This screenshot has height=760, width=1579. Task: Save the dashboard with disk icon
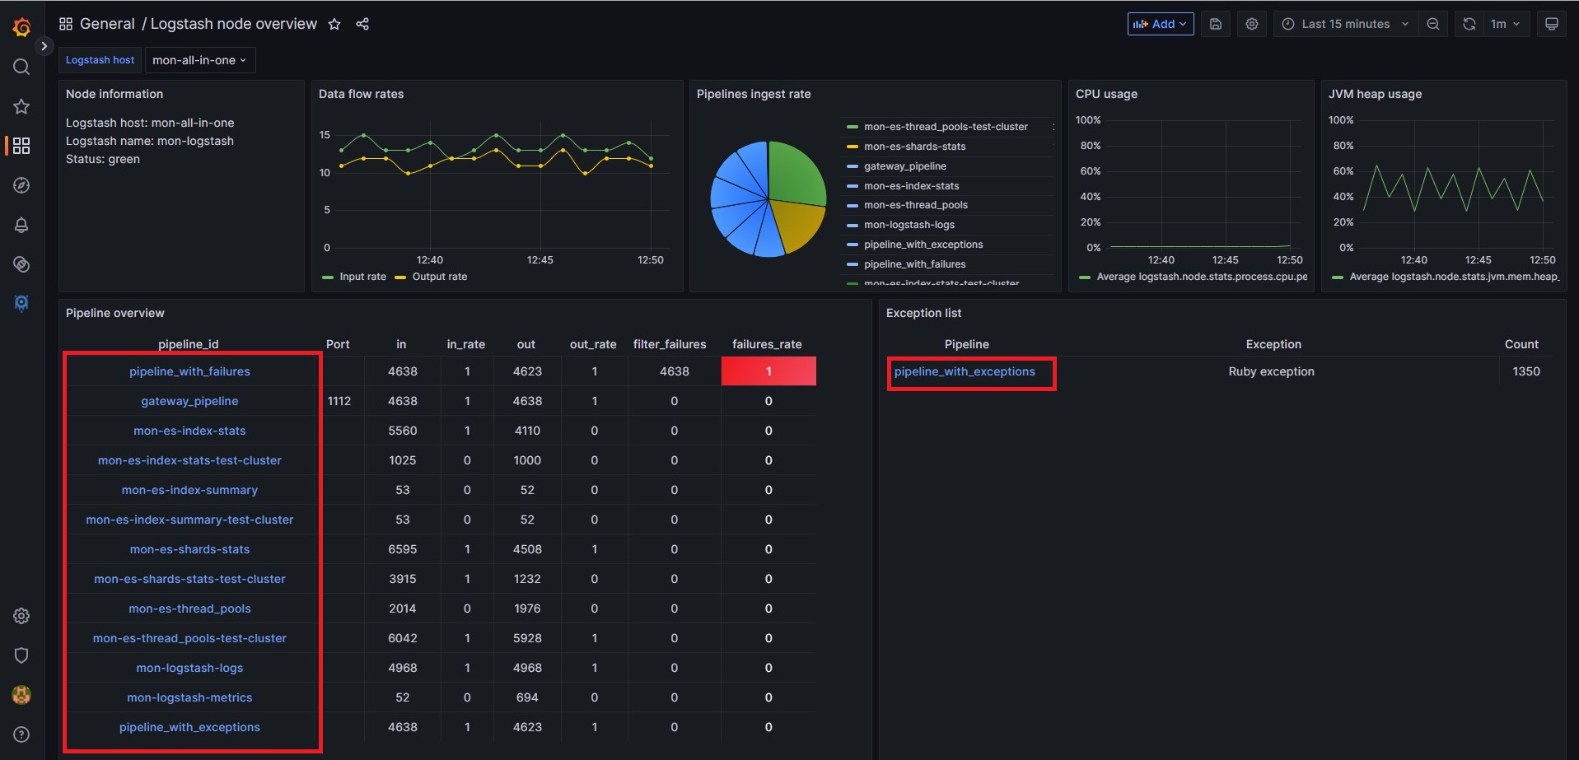[1216, 24]
